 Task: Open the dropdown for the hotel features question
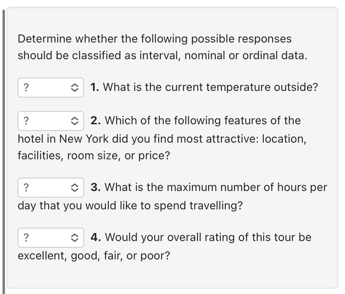point(50,121)
